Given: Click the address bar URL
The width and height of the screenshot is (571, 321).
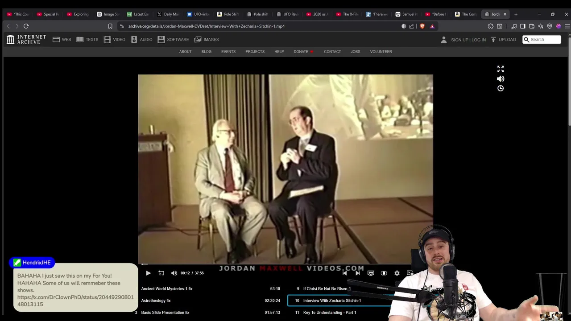Looking at the screenshot, I should pos(206,26).
